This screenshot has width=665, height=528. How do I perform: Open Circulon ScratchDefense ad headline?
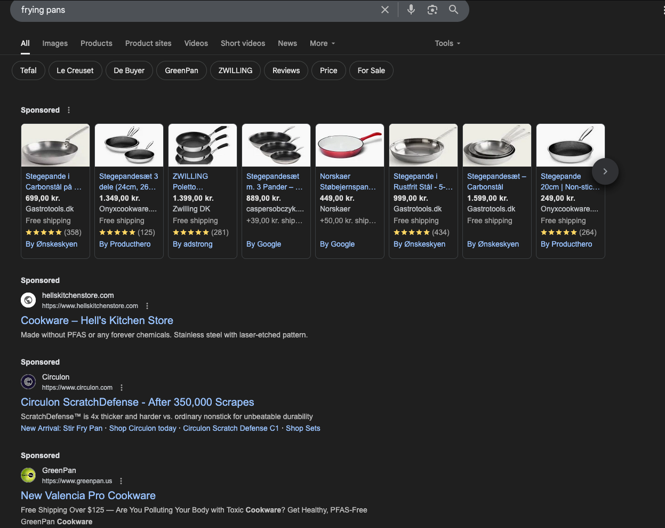[138, 402]
